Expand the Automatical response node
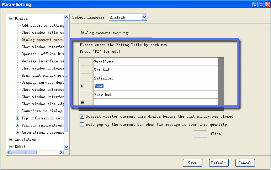 tap(17, 133)
